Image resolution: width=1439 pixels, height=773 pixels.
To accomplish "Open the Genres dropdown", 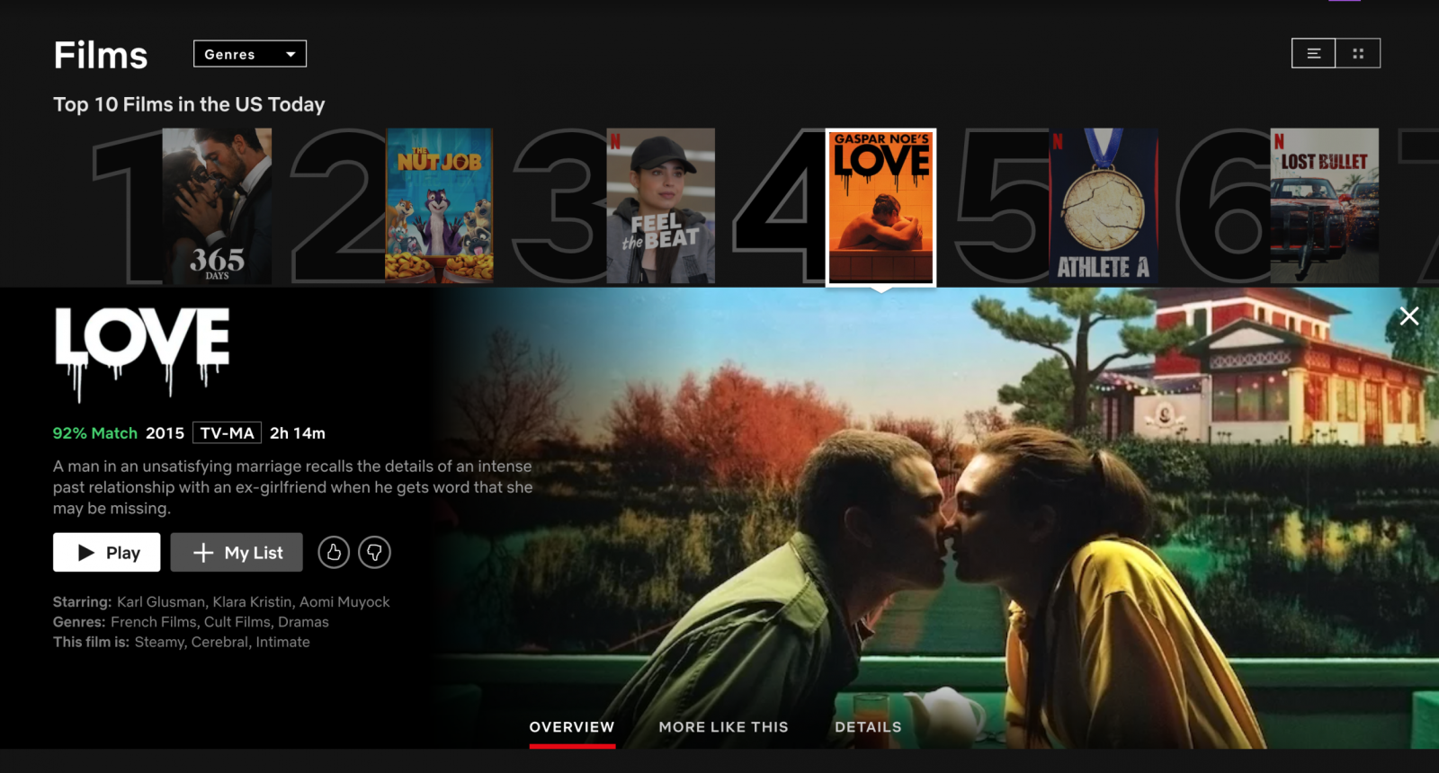I will pos(249,54).
